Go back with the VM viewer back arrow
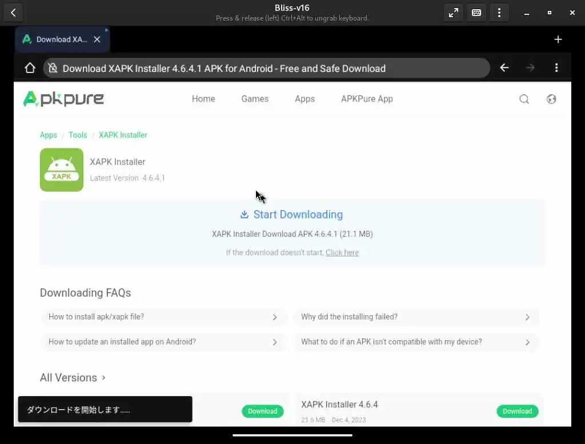585x444 pixels. [14, 13]
